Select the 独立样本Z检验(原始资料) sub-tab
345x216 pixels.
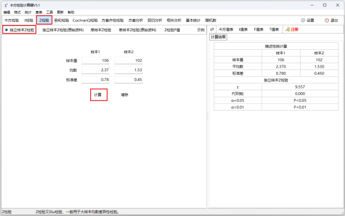coord(63,30)
